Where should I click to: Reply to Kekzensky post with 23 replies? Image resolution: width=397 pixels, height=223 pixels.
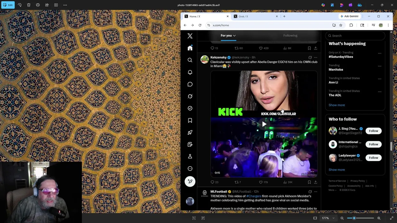tap(214, 182)
